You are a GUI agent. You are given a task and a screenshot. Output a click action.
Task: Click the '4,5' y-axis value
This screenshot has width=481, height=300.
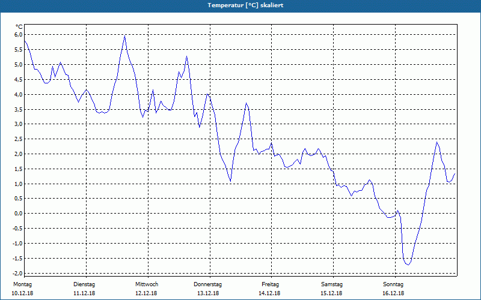pyautogui.click(x=19, y=80)
